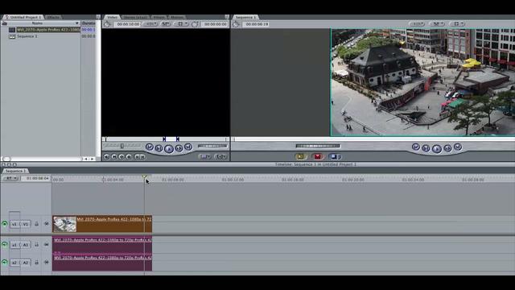Click the Viewer mark in button

(137, 157)
